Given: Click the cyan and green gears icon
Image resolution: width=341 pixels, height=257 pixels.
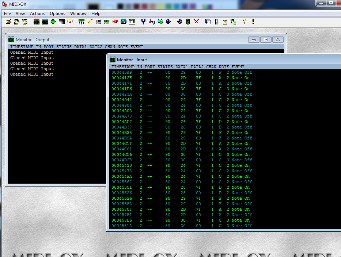Looking at the screenshot, I should pyautogui.click(x=160, y=22).
